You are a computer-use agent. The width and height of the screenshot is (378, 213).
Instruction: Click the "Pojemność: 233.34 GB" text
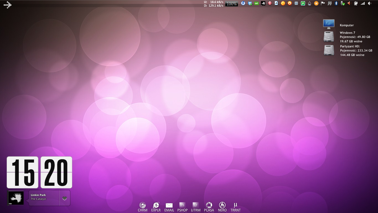pyautogui.click(x=356, y=50)
